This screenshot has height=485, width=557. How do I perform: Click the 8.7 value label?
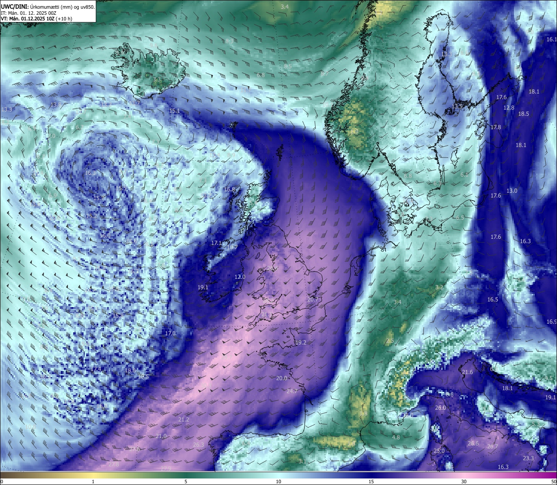pyautogui.click(x=325, y=74)
